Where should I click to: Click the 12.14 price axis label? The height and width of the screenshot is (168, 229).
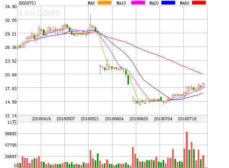[x=11, y=116]
